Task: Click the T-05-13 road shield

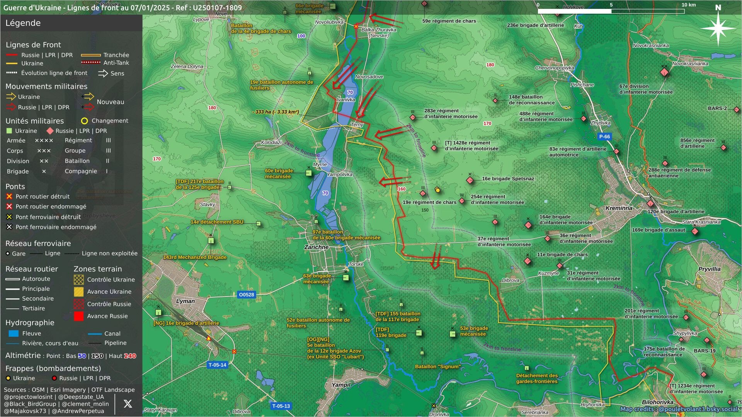Action: (281, 406)
